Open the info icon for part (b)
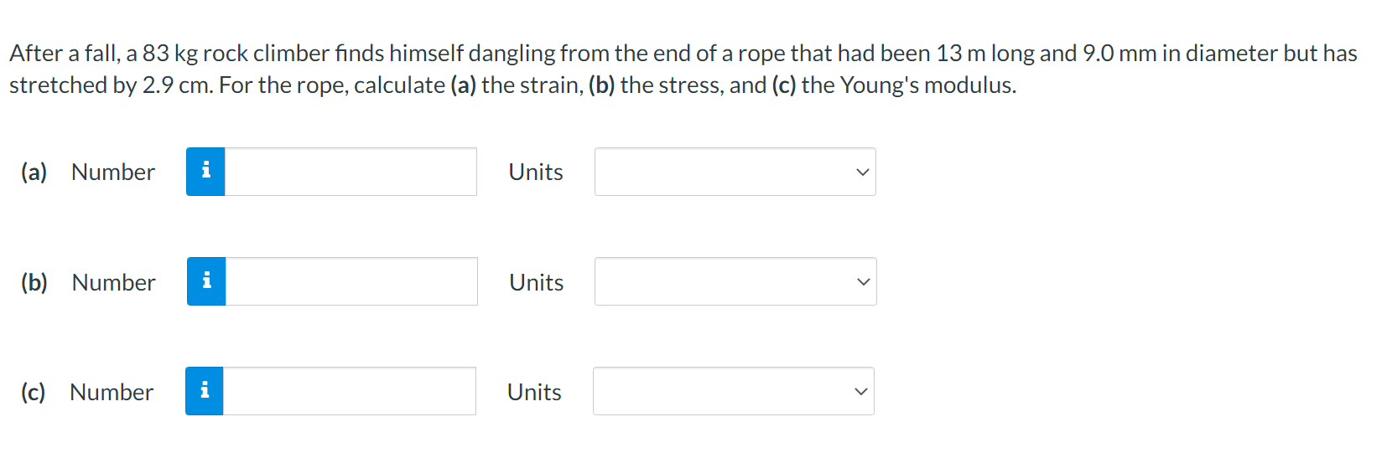1387x458 pixels. click(x=206, y=281)
